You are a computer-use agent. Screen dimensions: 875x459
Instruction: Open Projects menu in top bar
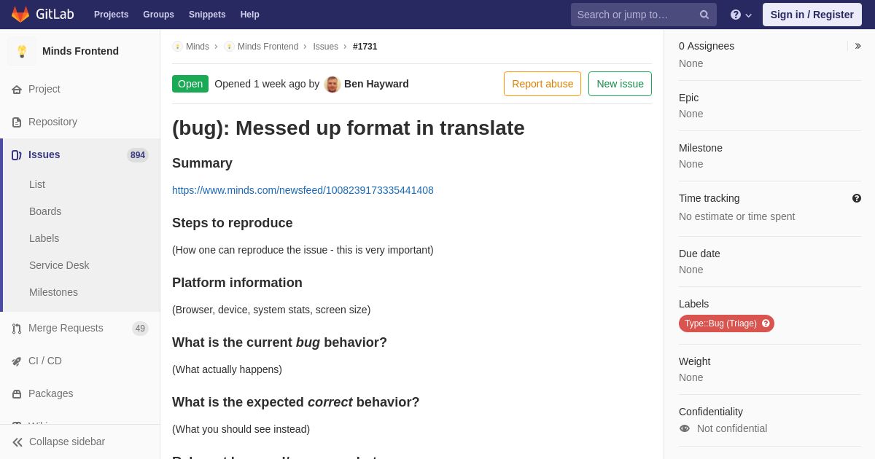tap(111, 15)
